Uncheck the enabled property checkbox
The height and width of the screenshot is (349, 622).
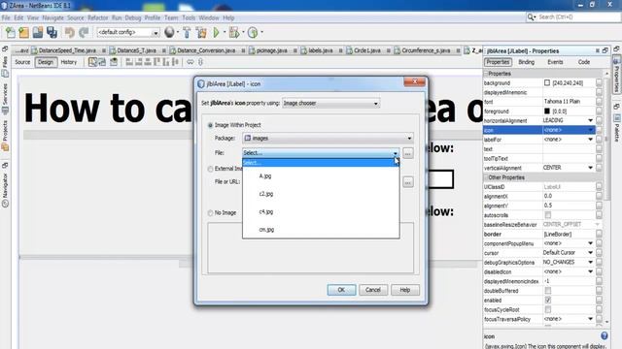[548, 301]
